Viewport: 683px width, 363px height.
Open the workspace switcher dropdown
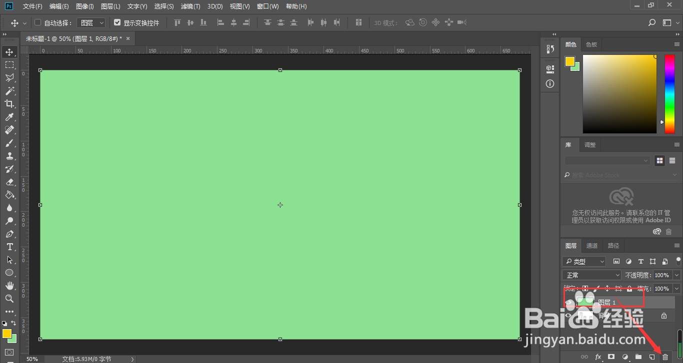[x=670, y=22]
